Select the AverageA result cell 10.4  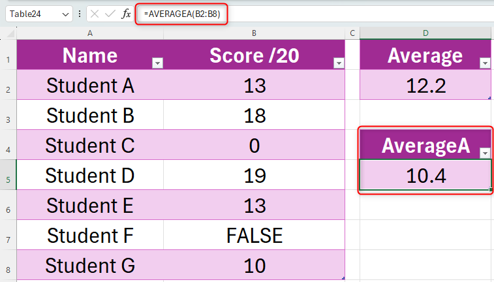pyautogui.click(x=425, y=174)
